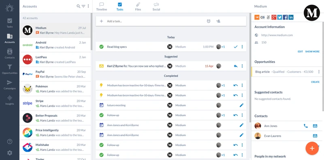The height and width of the screenshot is (160, 324).
Task: Open the Twitter profile icon
Action: click(x=279, y=17)
